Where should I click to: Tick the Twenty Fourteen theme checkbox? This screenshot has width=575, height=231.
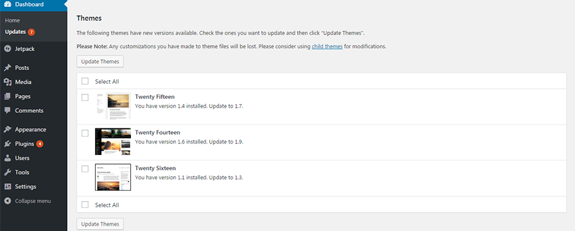[x=85, y=133]
